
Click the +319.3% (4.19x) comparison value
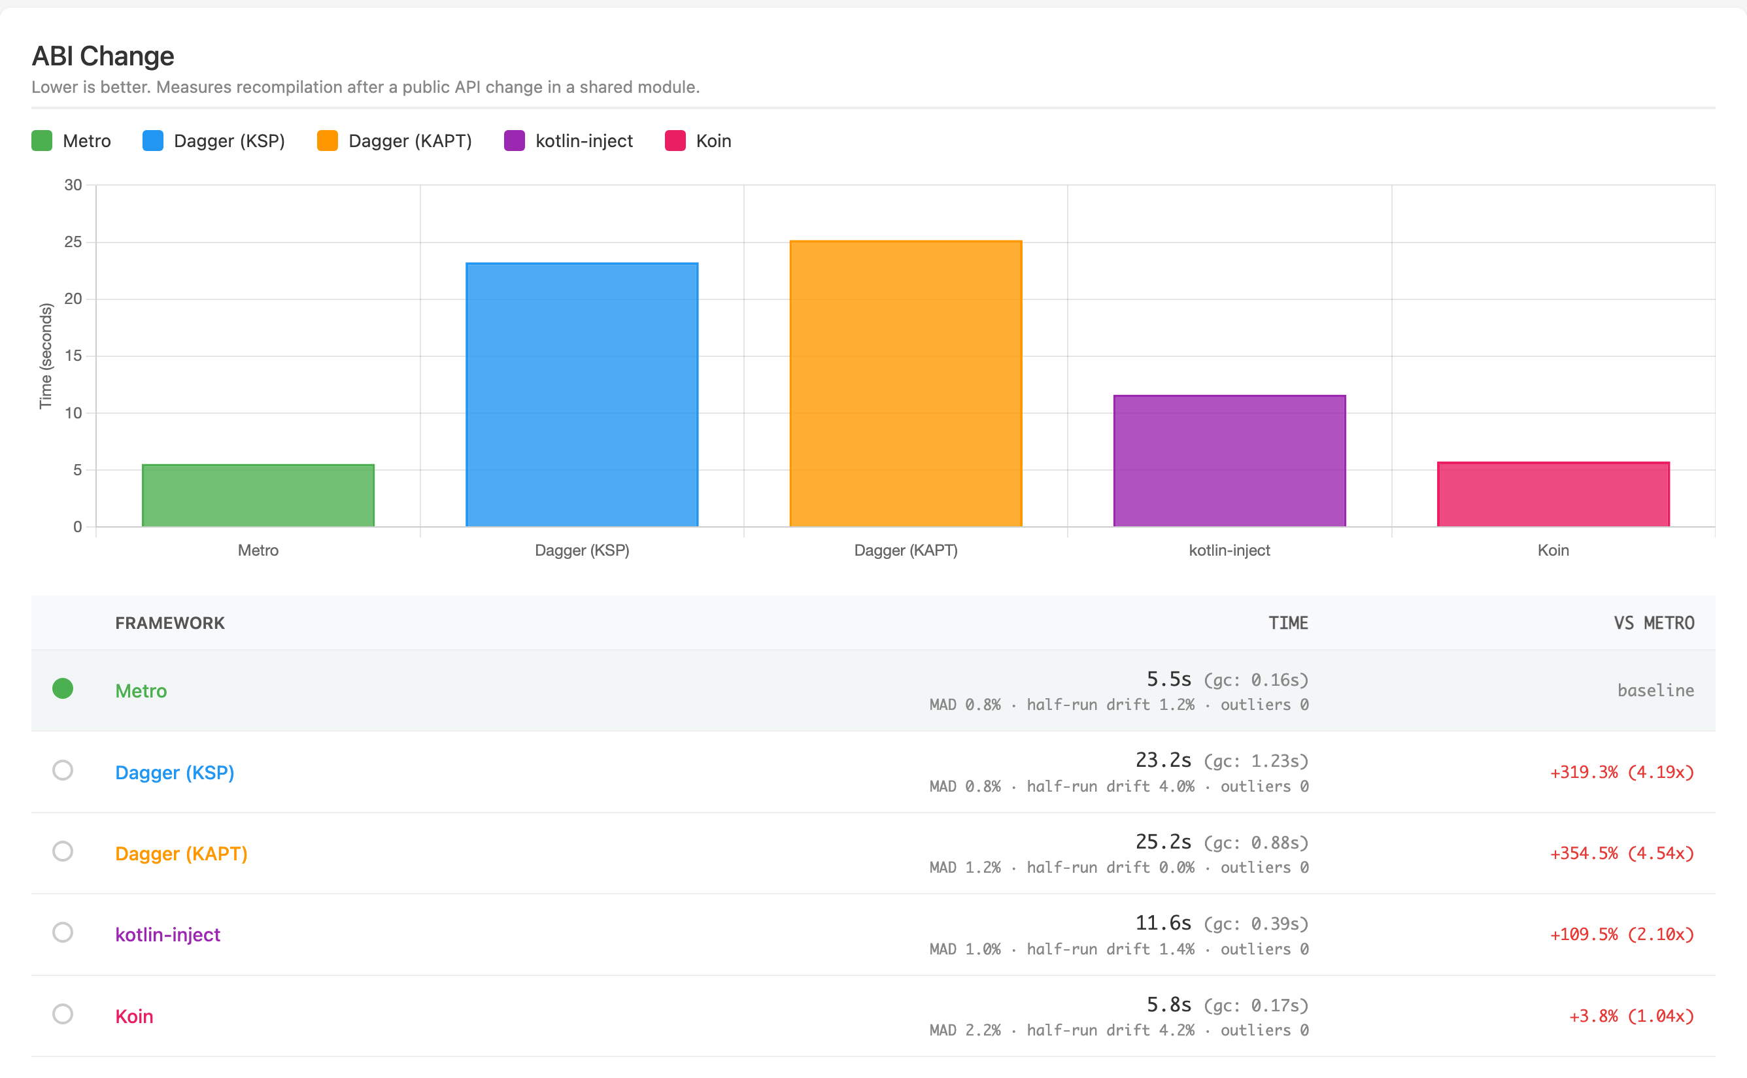tap(1621, 772)
